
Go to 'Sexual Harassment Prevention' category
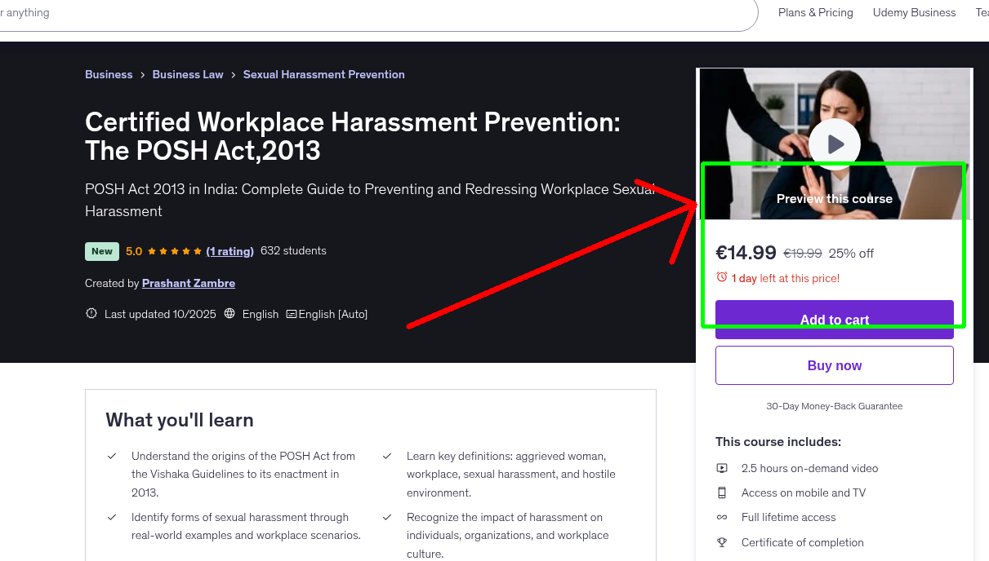click(323, 74)
